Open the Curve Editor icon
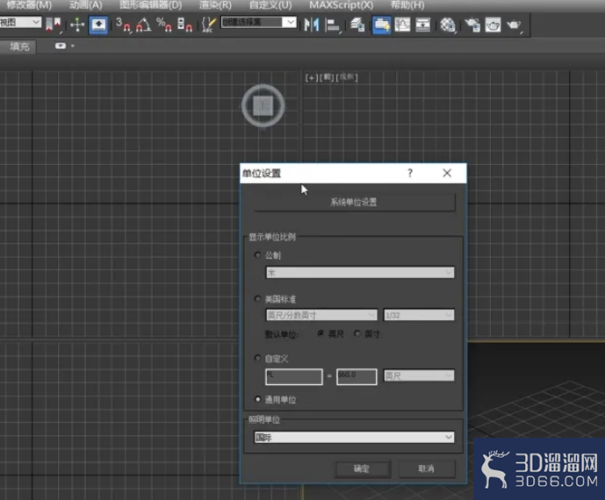Image resolution: width=605 pixels, height=500 pixels. point(402,25)
